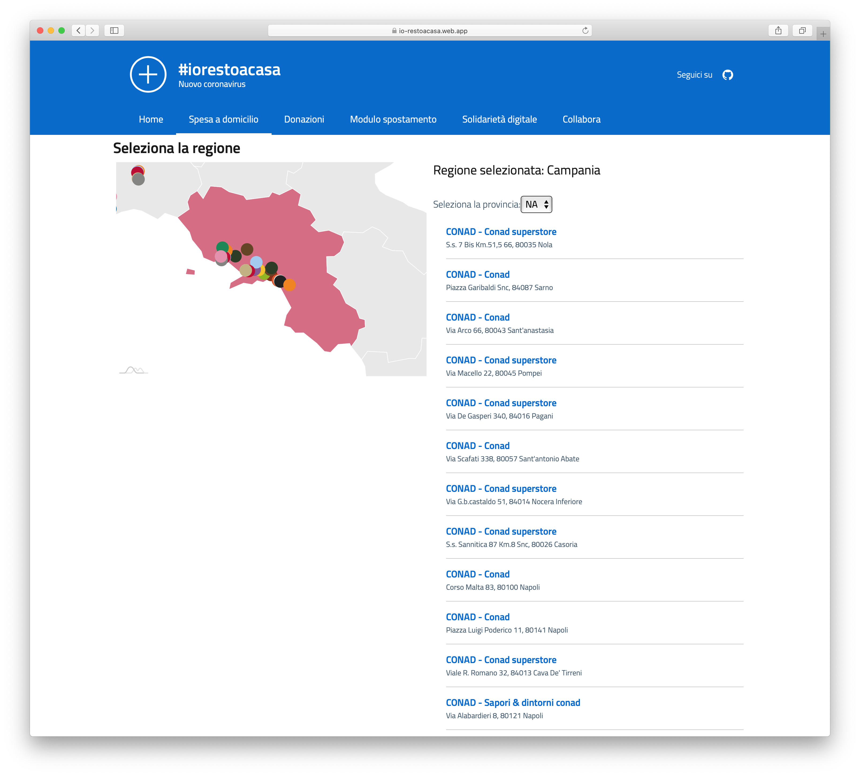Viewport: 860px width, 776px height.
Task: Open Conad superstore in Pompei
Action: coord(501,360)
